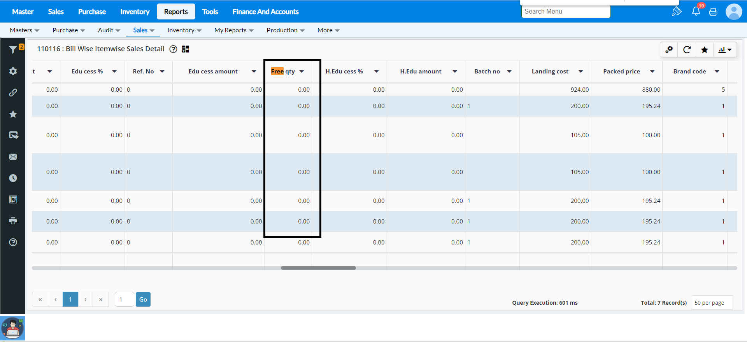Click the user profile avatar
Viewport: 747px width, 342px height.
[733, 12]
